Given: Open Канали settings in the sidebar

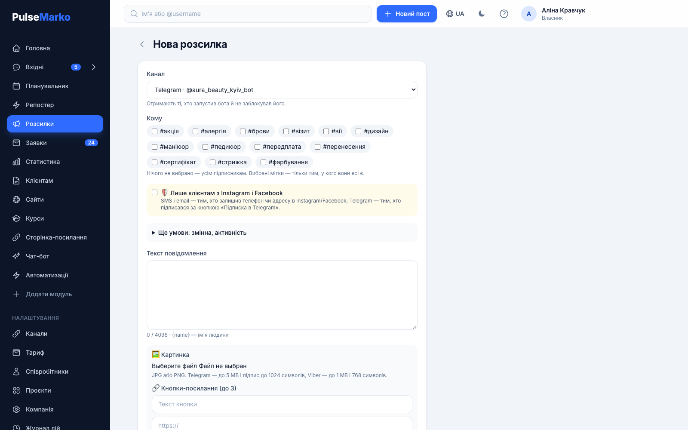Looking at the screenshot, I should (55, 334).
